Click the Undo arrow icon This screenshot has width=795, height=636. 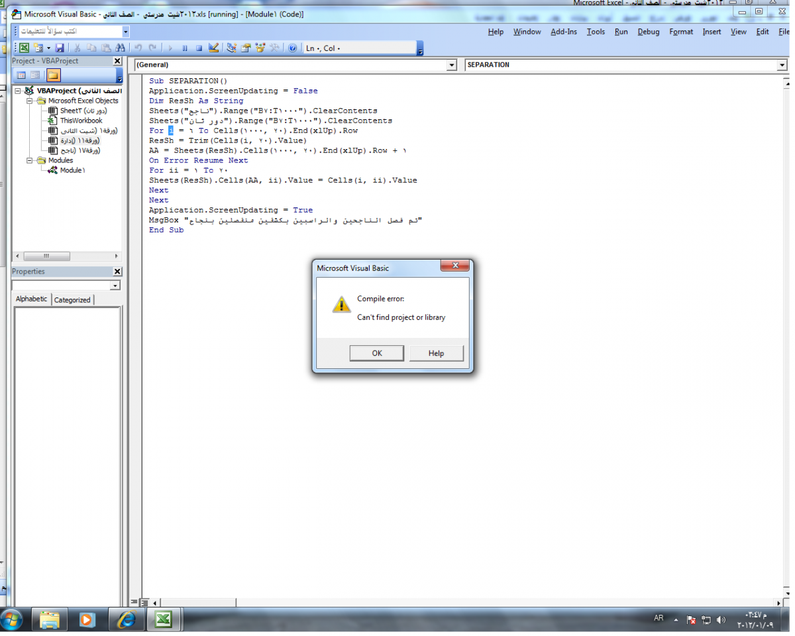tap(138, 48)
